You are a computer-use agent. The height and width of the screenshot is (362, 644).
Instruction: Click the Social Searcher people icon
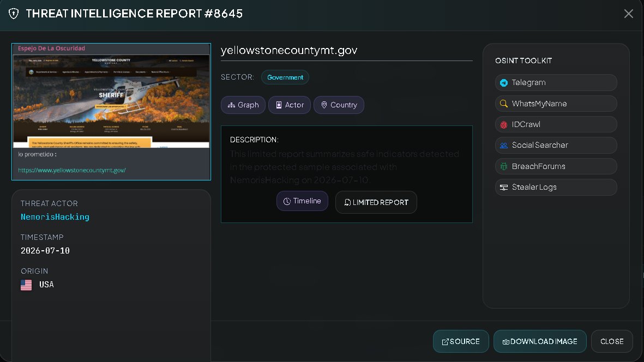click(503, 146)
